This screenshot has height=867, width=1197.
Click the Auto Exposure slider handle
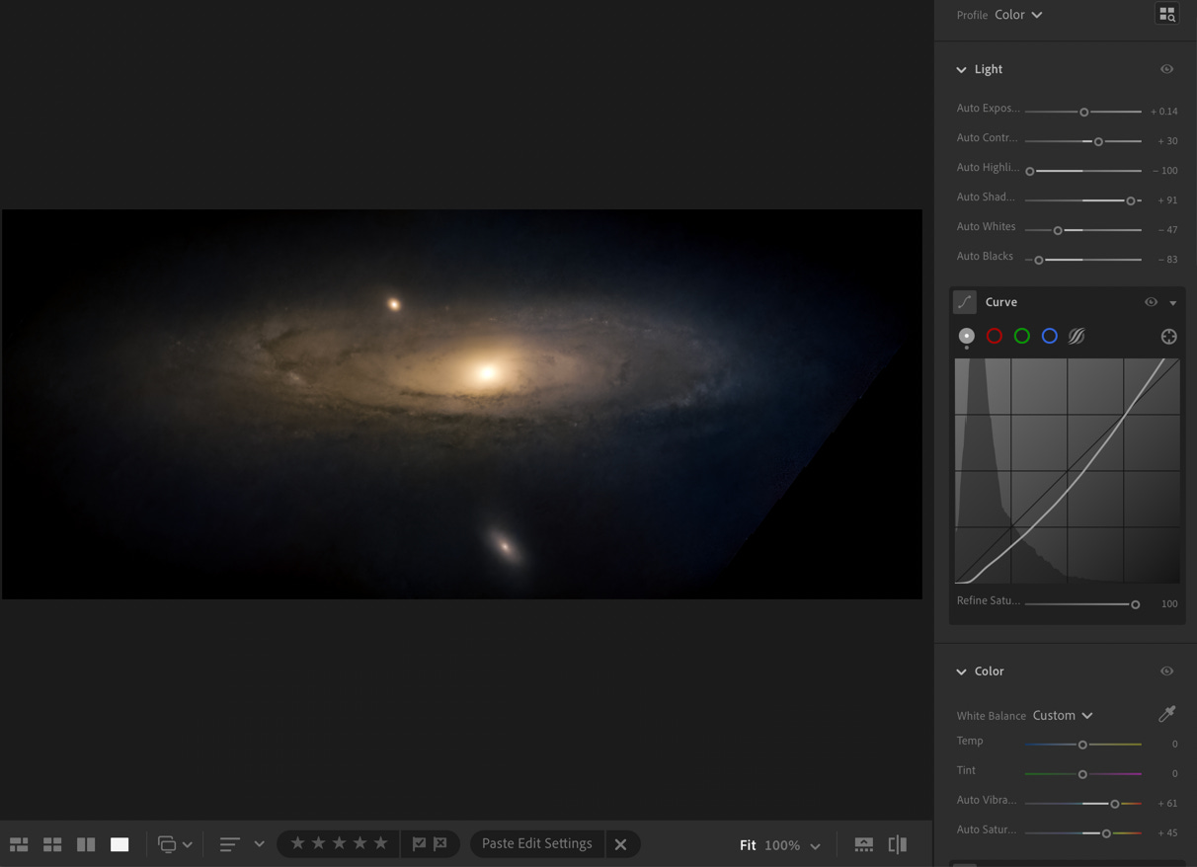click(1083, 112)
